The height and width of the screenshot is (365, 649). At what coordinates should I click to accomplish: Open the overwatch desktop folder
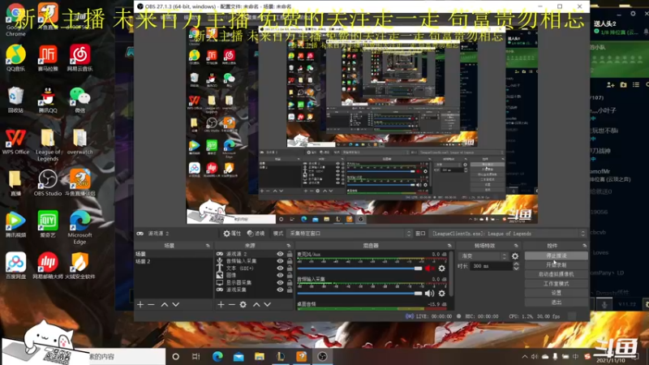tap(80, 141)
